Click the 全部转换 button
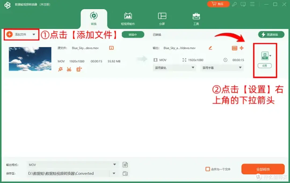 pyautogui.click(x=263, y=169)
